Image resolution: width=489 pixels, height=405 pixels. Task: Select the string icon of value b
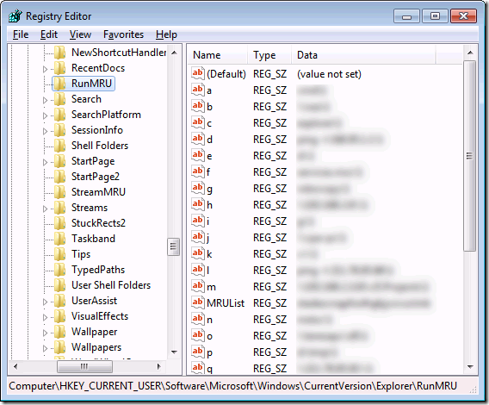point(198,106)
